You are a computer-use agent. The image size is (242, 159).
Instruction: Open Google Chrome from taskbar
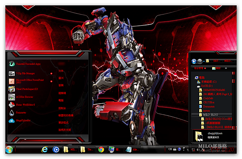101,149
